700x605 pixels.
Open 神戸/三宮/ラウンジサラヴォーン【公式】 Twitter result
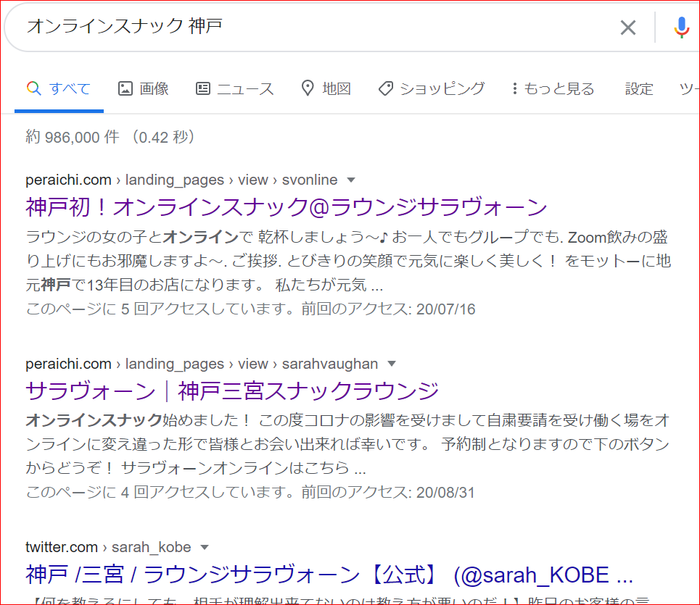[329, 575]
